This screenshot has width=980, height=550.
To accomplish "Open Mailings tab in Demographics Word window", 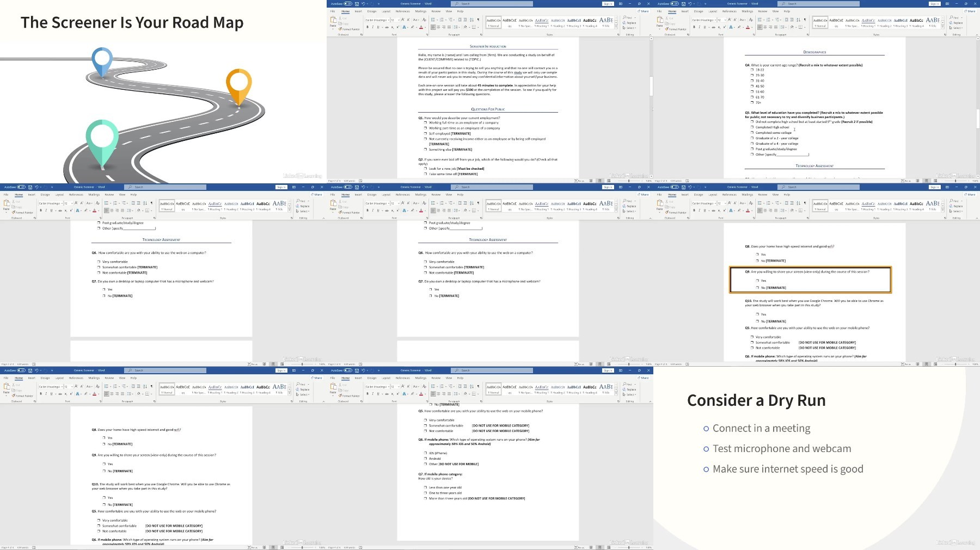I will click(x=748, y=11).
